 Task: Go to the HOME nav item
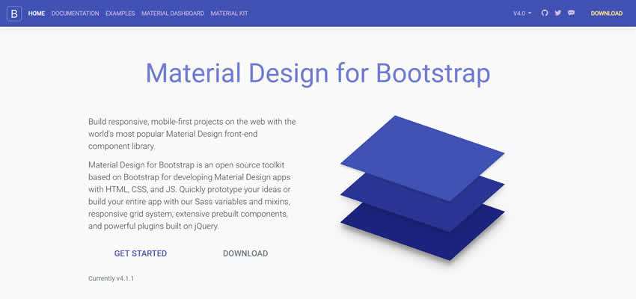[37, 13]
